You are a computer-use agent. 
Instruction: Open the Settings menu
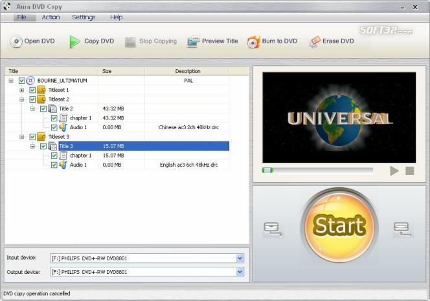point(84,17)
